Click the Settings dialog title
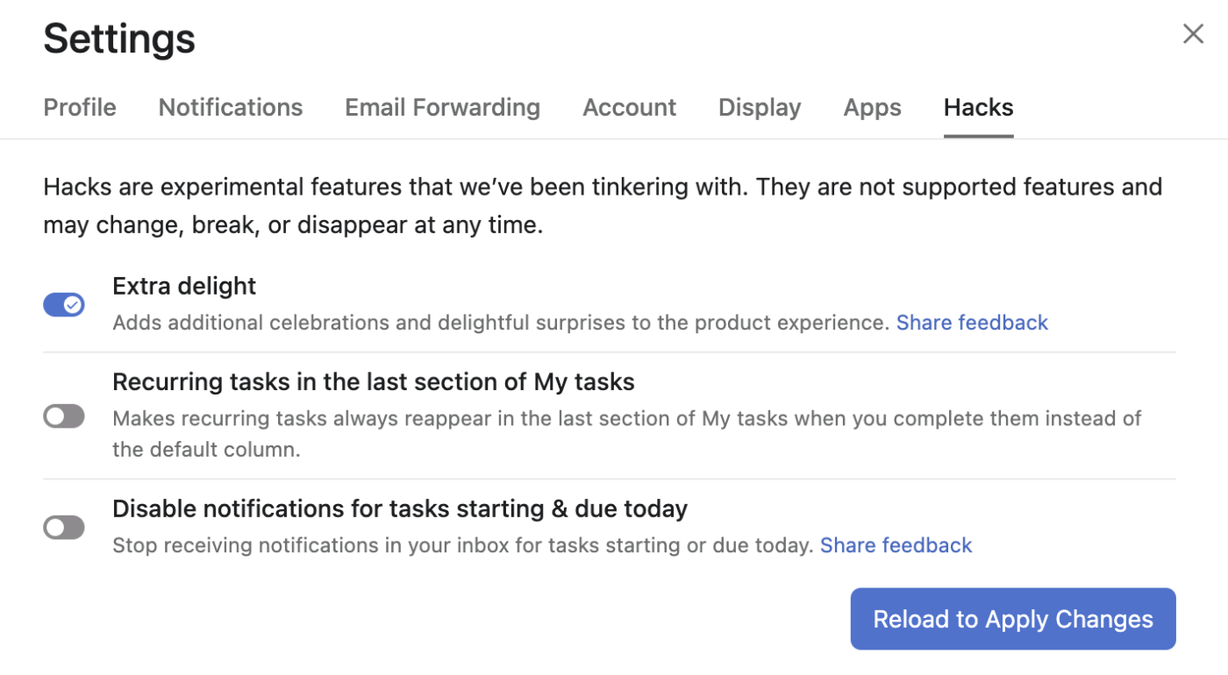The image size is (1228, 675). [119, 39]
